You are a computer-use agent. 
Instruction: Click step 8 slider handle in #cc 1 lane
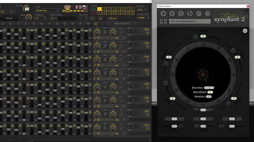[24, 38]
